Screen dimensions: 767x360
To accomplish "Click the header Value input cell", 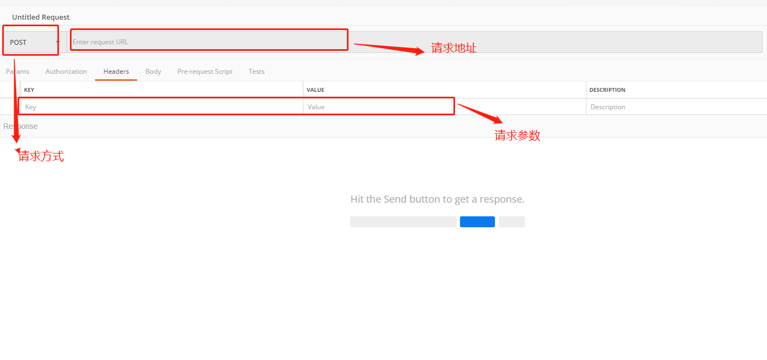I will [x=445, y=107].
